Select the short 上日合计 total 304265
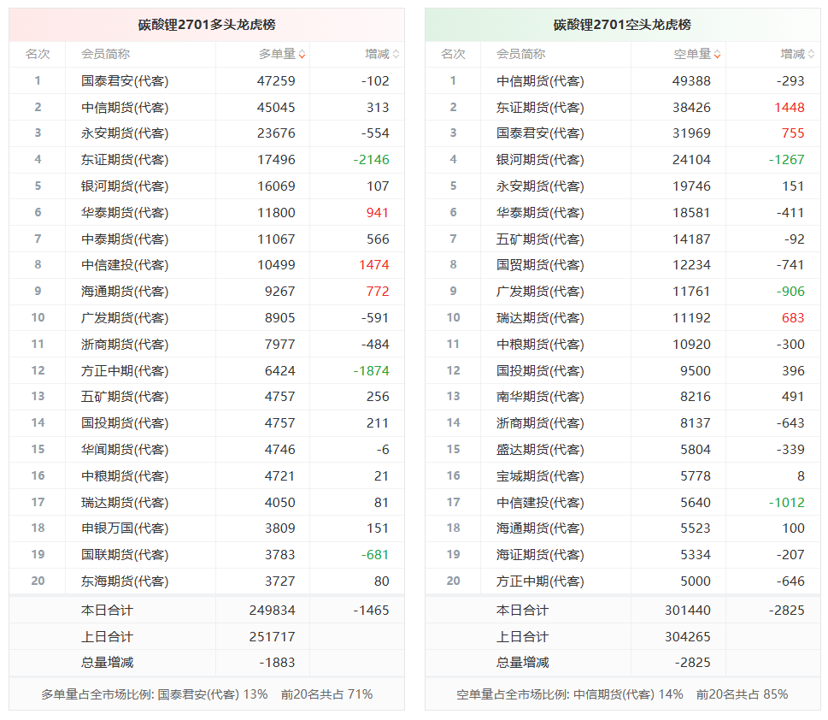The width and height of the screenshot is (828, 720). (688, 637)
